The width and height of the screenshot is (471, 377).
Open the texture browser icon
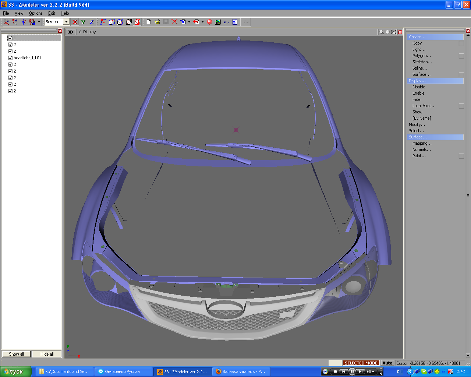[218, 22]
